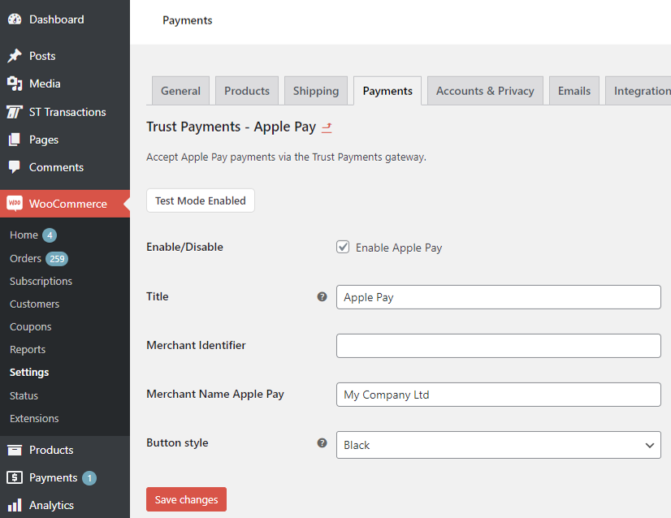This screenshot has width=671, height=518.
Task: Open the Button style dropdown
Action: (498, 445)
